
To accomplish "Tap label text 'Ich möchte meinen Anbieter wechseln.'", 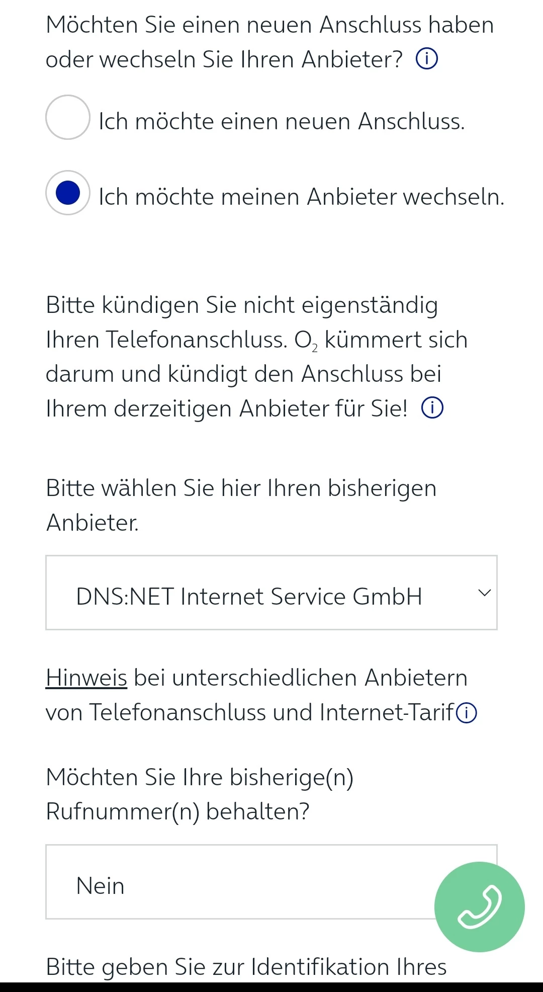I will (x=301, y=197).
